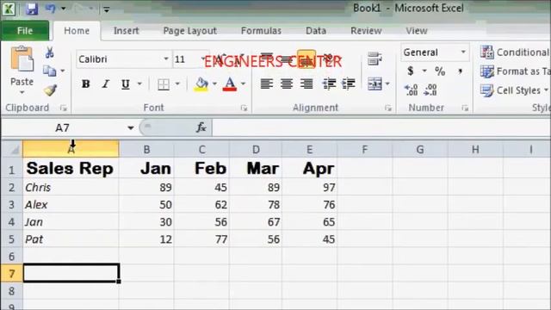Center text horizontally
The width and height of the screenshot is (551, 310).
(287, 84)
